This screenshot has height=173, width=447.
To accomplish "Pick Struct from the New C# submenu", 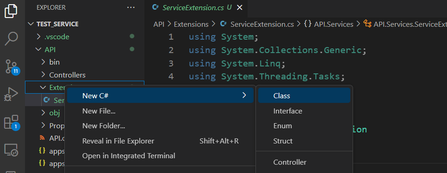I will [x=304, y=141].
